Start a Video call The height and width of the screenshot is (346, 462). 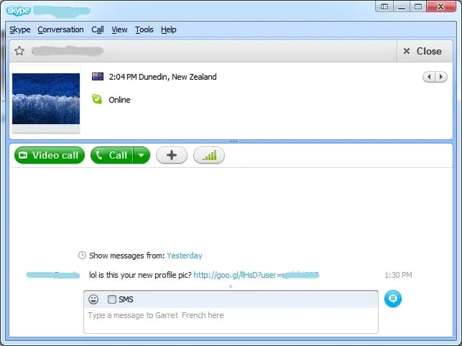point(49,155)
